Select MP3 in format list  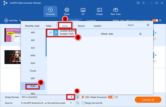pyautogui.click(x=33, y=33)
